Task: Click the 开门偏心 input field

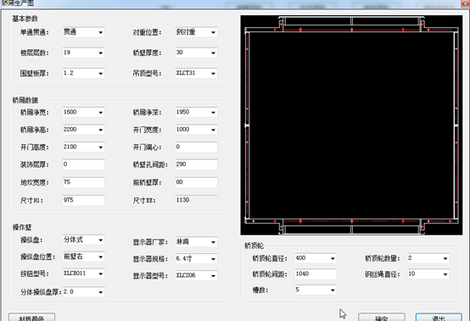Action: tap(196, 147)
